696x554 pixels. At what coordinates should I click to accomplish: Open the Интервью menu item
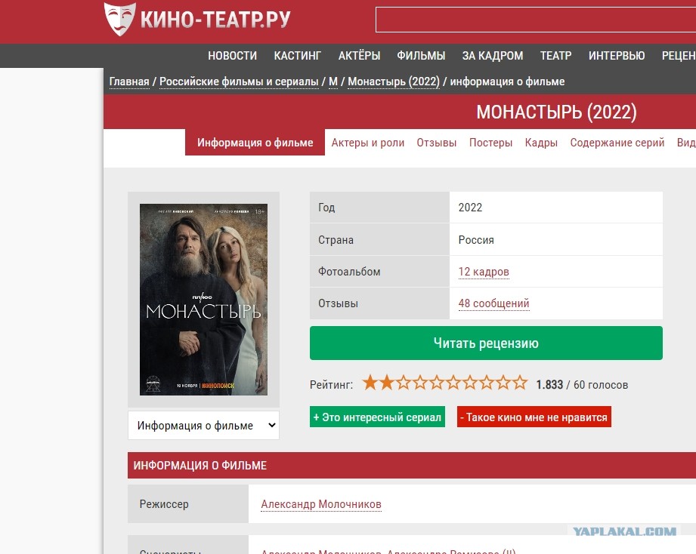[x=617, y=56]
